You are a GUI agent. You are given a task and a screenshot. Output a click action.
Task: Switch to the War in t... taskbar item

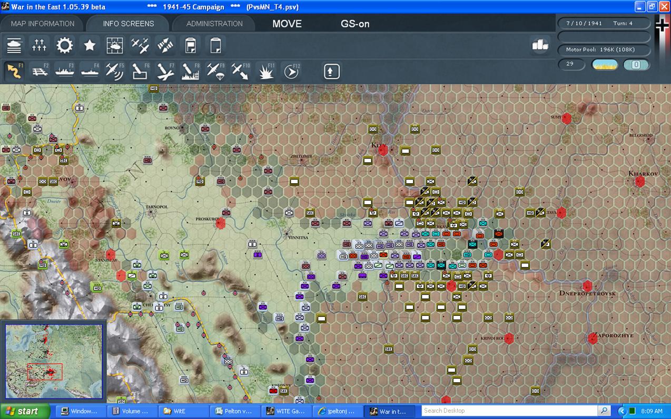pos(390,411)
